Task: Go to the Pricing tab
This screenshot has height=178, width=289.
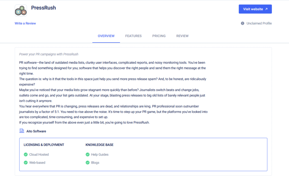Action: [159, 36]
